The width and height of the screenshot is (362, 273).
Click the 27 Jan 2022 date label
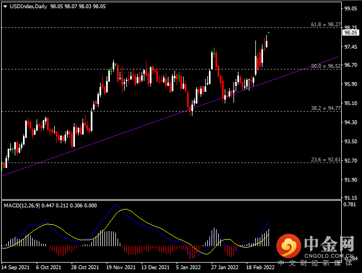(x=225, y=267)
